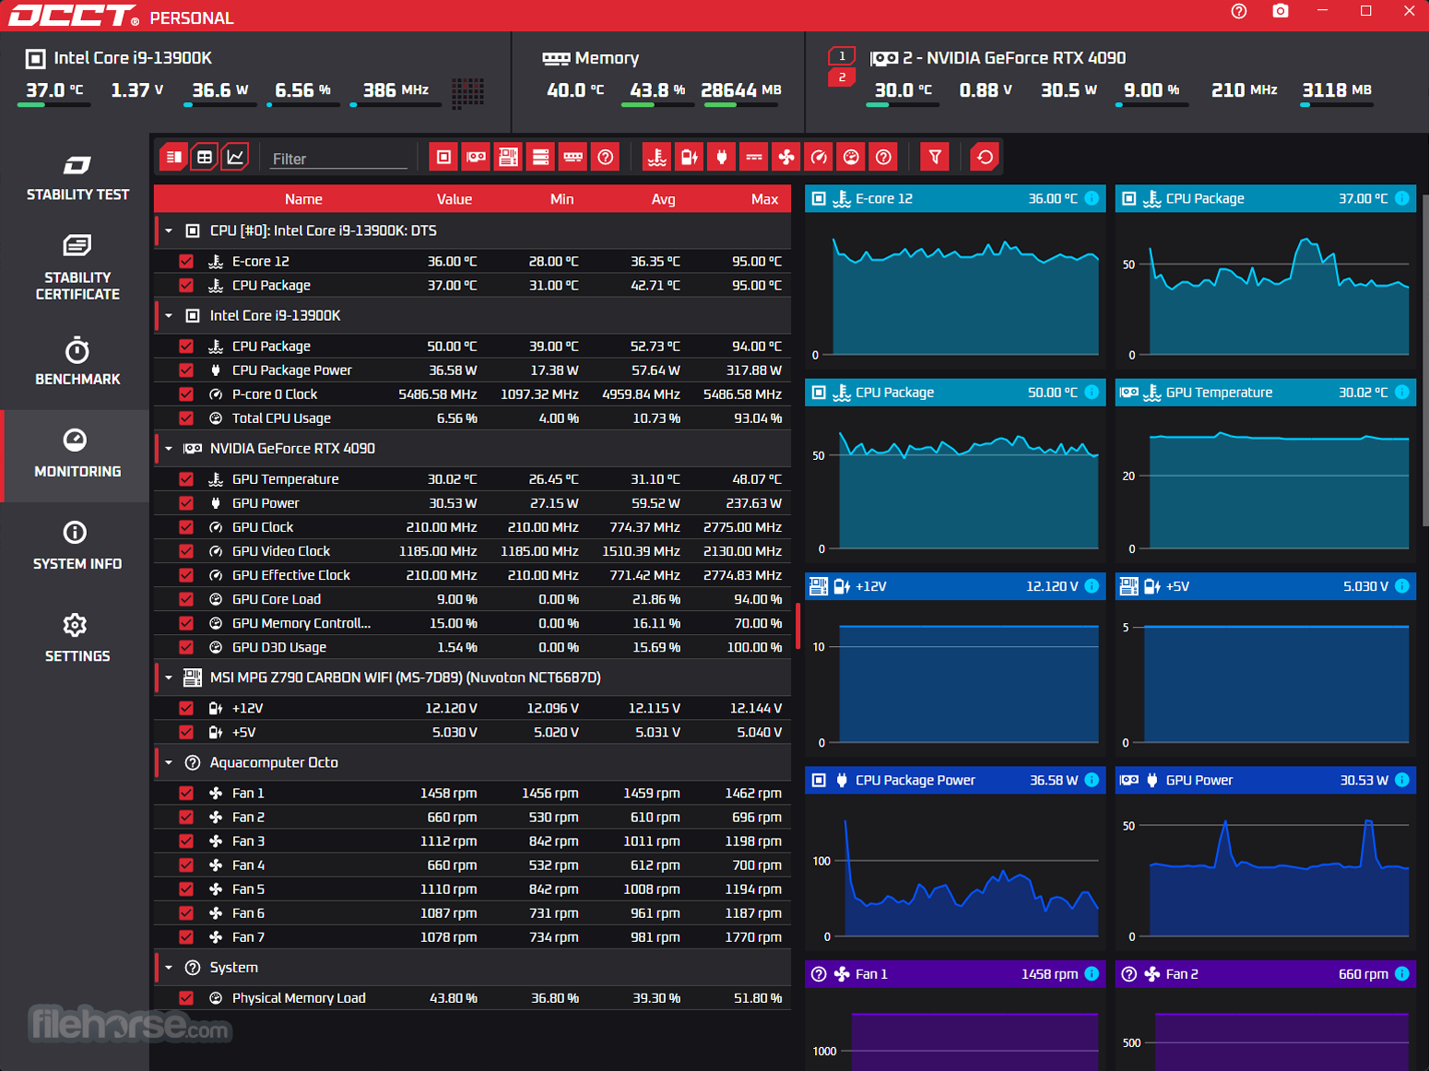The image size is (1429, 1071).
Task: Click the red scroll indicator beside the sensor table
Action: tap(797, 627)
